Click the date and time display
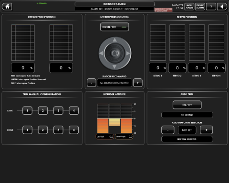The height and width of the screenshot is (183, 229). (177, 7)
